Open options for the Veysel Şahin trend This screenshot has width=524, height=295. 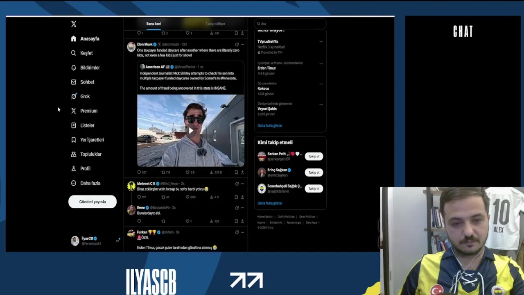(321, 104)
